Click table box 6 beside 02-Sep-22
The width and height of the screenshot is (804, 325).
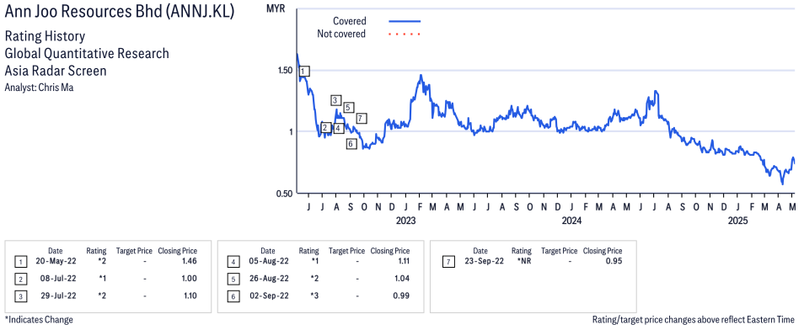[x=233, y=296]
